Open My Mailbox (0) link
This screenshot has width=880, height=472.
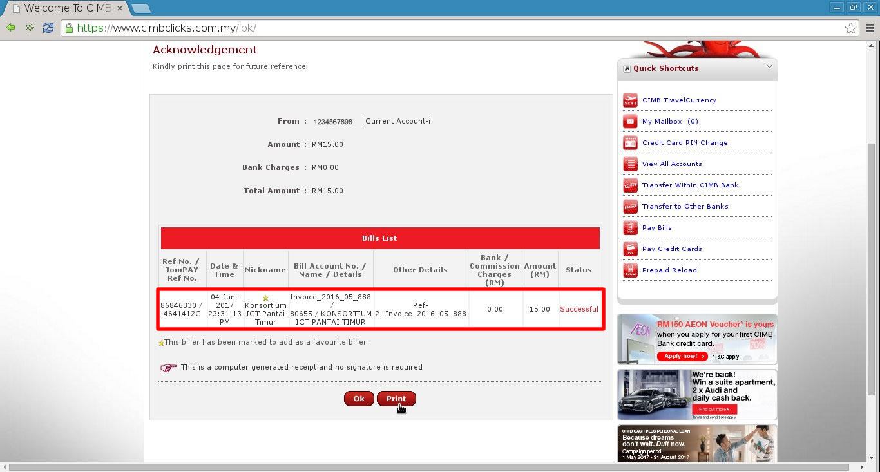pyautogui.click(x=670, y=122)
